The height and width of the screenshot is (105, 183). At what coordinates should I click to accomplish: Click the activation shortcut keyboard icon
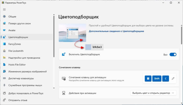64,79
